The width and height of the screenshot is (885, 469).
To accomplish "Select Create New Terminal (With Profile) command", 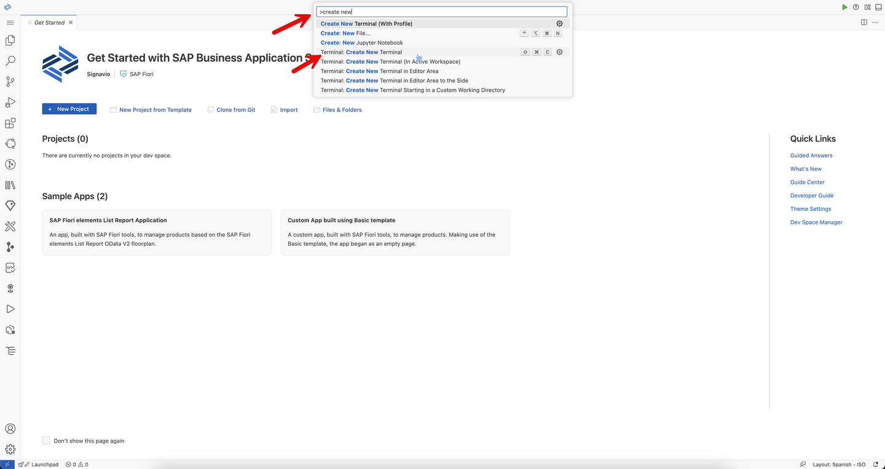I will coord(442,24).
